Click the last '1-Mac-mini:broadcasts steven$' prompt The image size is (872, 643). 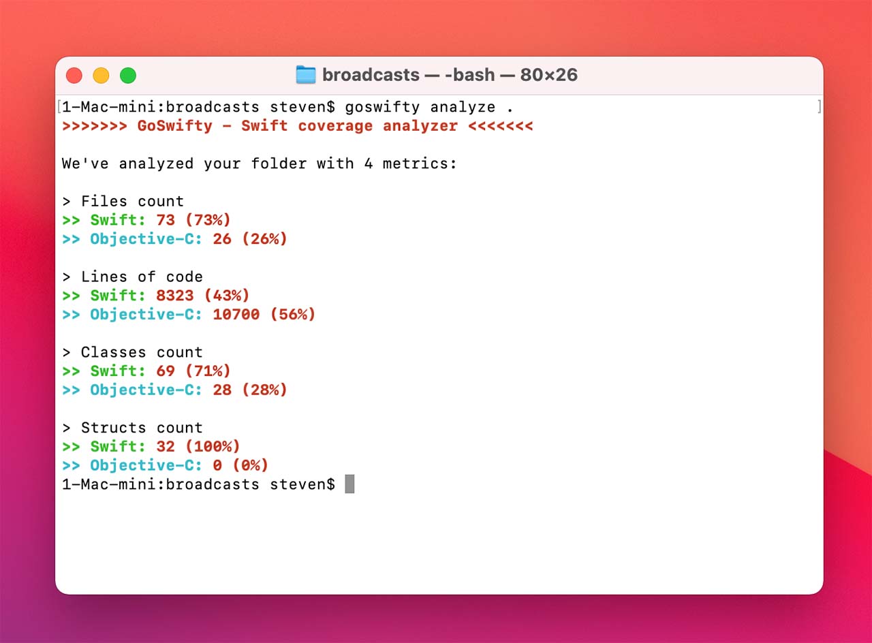[x=198, y=484]
